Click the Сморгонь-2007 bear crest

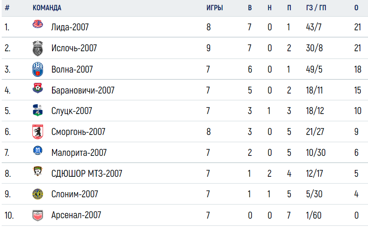tap(38, 132)
